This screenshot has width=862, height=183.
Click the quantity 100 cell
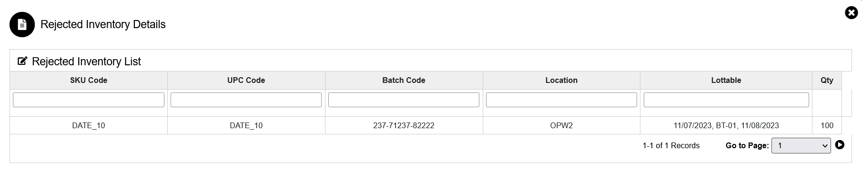[x=827, y=125]
